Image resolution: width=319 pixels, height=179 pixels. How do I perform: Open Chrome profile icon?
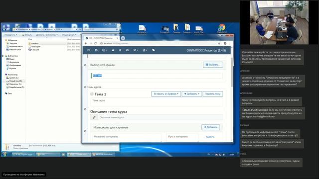click(225, 43)
